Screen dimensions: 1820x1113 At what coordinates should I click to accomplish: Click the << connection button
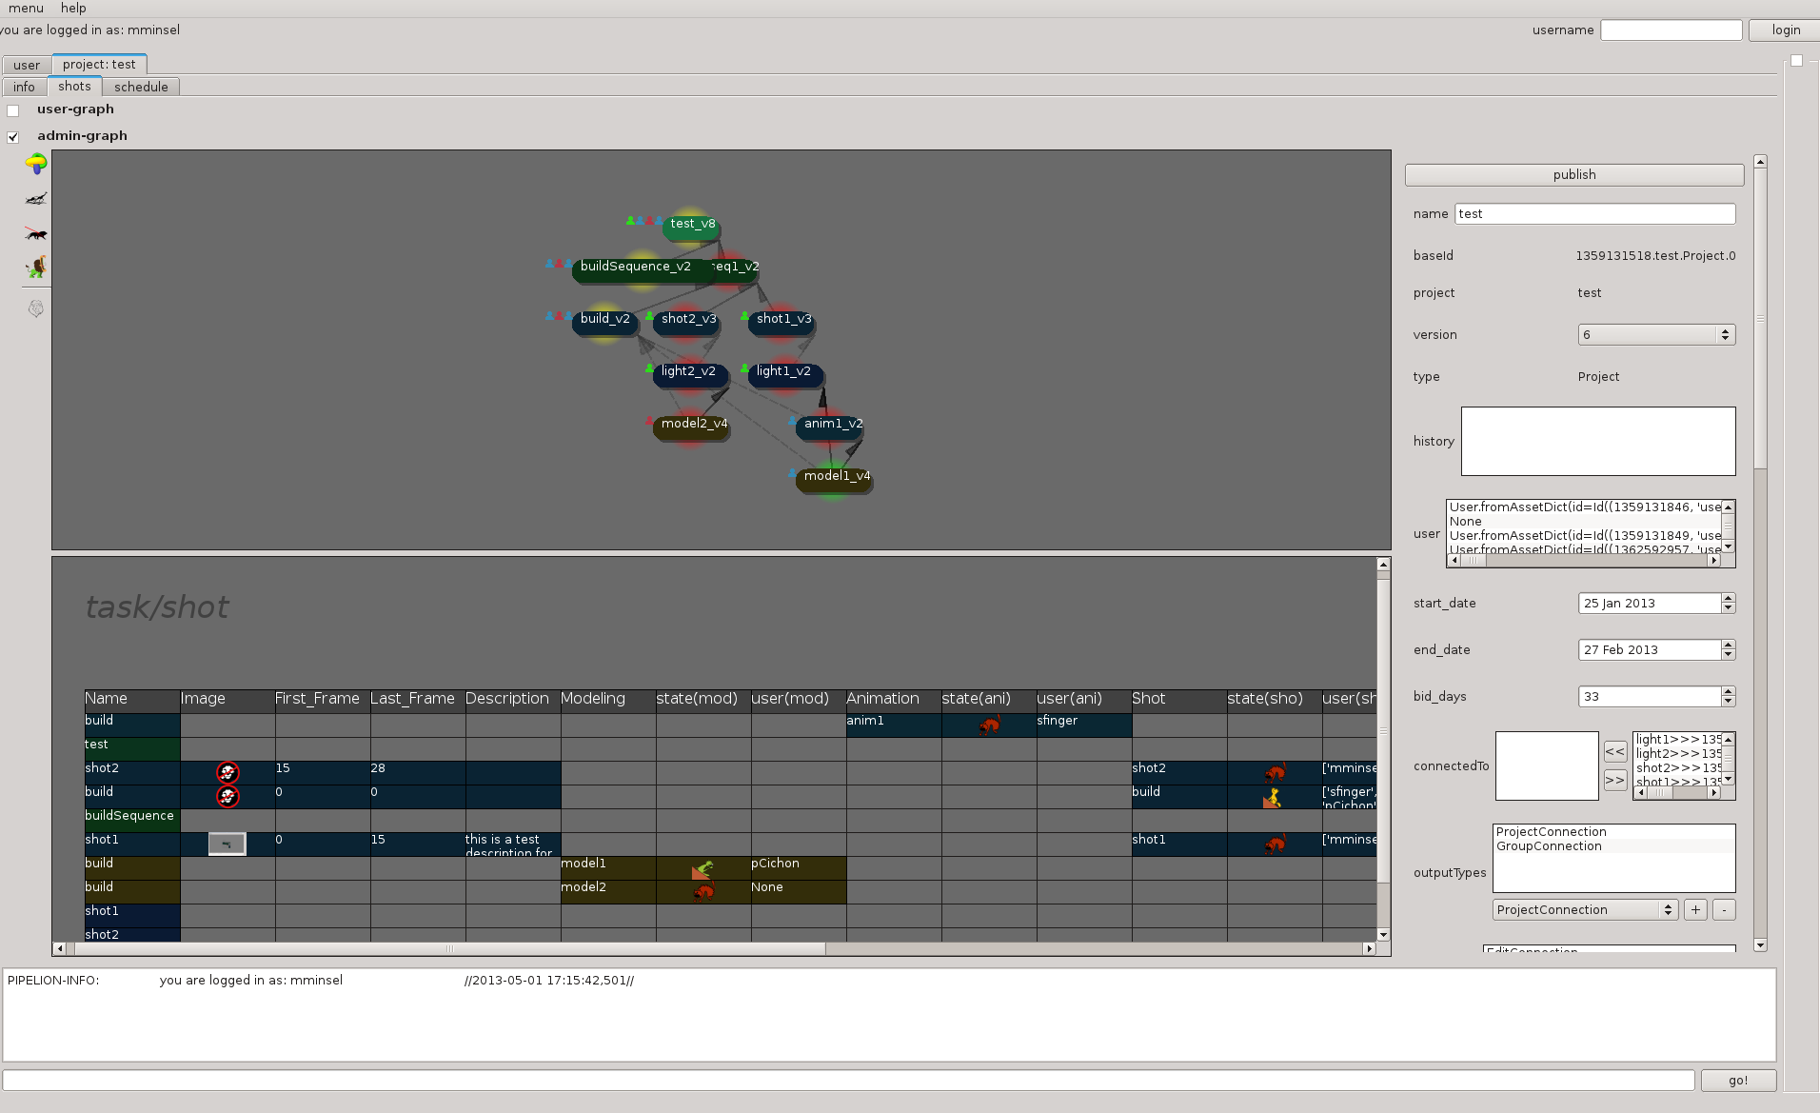coord(1614,752)
